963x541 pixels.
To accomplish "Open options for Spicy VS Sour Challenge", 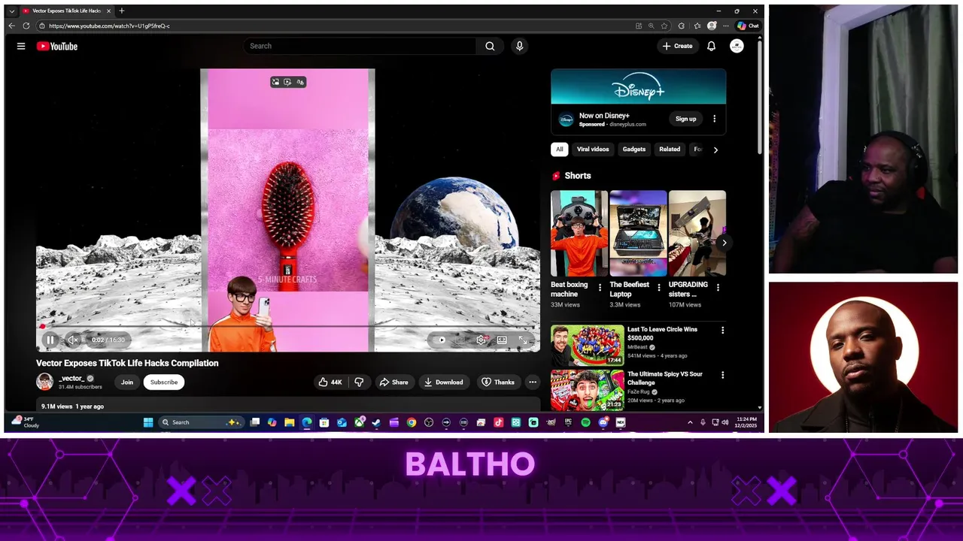I will 722,374.
